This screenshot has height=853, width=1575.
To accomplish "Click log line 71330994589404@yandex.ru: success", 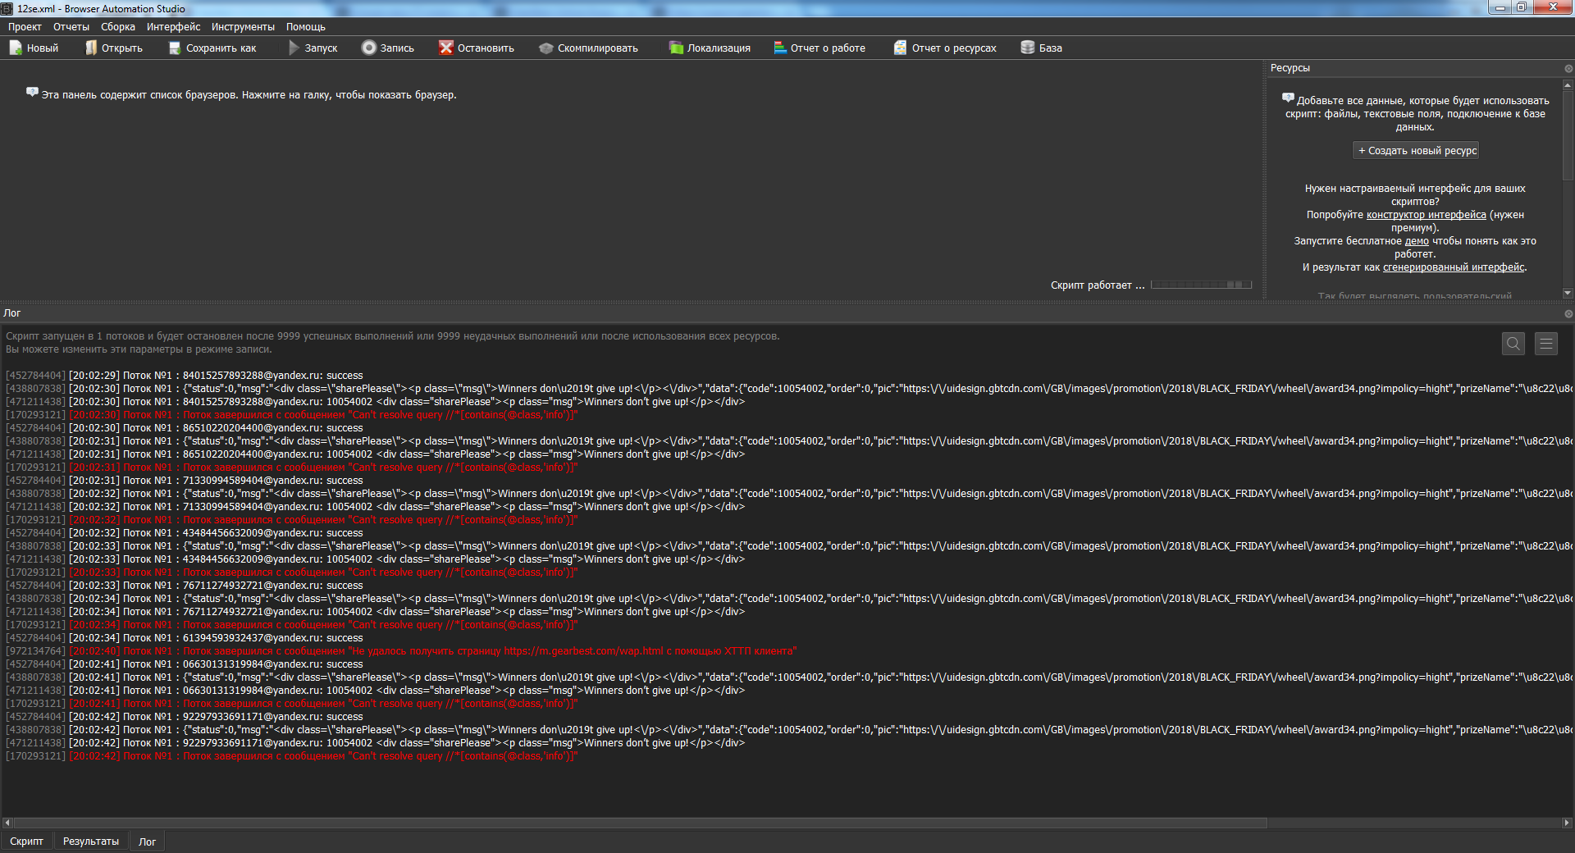I will 185,481.
